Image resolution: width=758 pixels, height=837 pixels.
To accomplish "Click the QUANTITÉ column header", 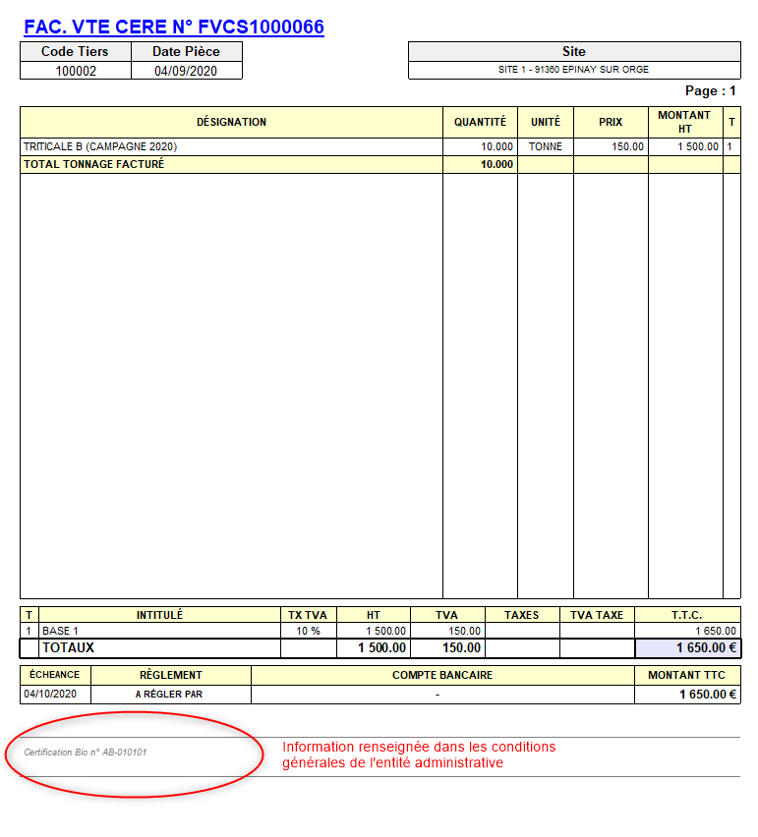I will [480, 122].
